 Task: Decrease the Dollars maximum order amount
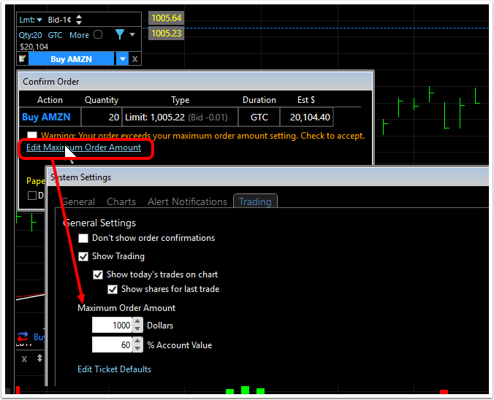pos(137,329)
